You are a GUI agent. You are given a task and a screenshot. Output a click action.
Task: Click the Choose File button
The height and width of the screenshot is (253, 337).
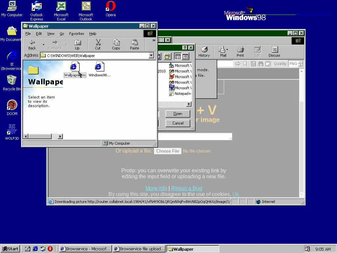(168, 151)
